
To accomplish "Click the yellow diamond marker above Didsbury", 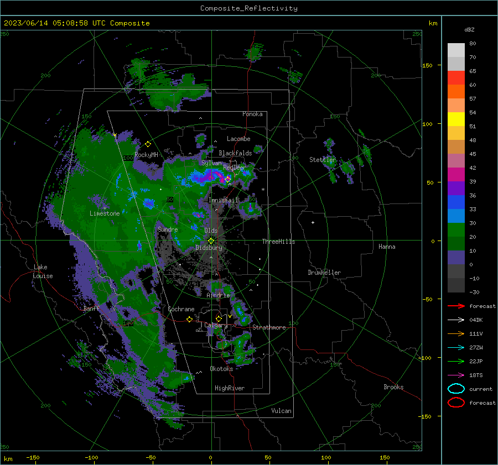I will 211,241.
